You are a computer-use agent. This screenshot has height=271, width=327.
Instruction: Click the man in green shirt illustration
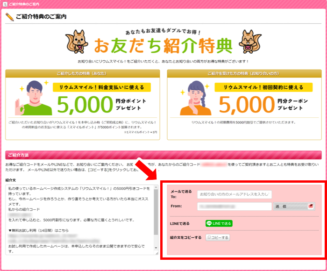[33, 98]
